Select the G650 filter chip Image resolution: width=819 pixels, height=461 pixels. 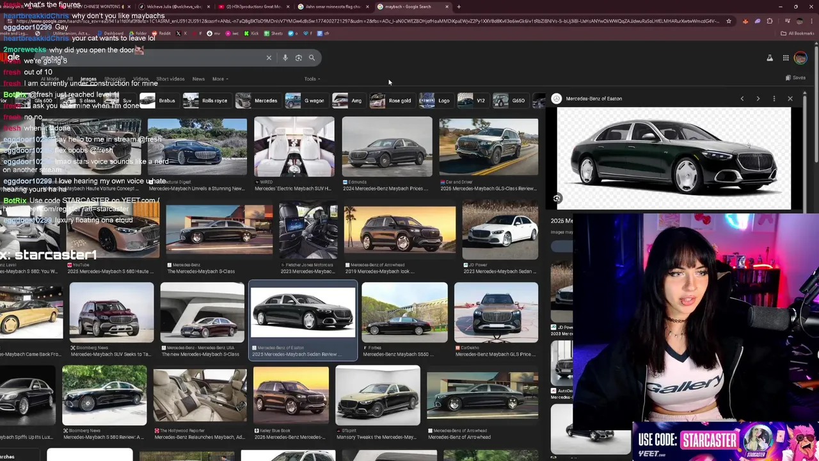[x=511, y=101]
